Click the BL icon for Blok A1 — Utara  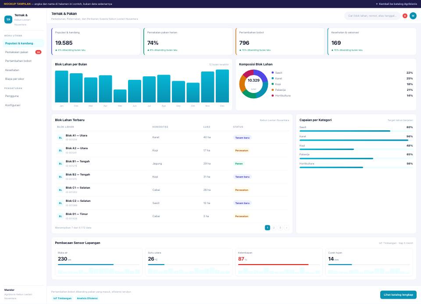tap(61, 137)
